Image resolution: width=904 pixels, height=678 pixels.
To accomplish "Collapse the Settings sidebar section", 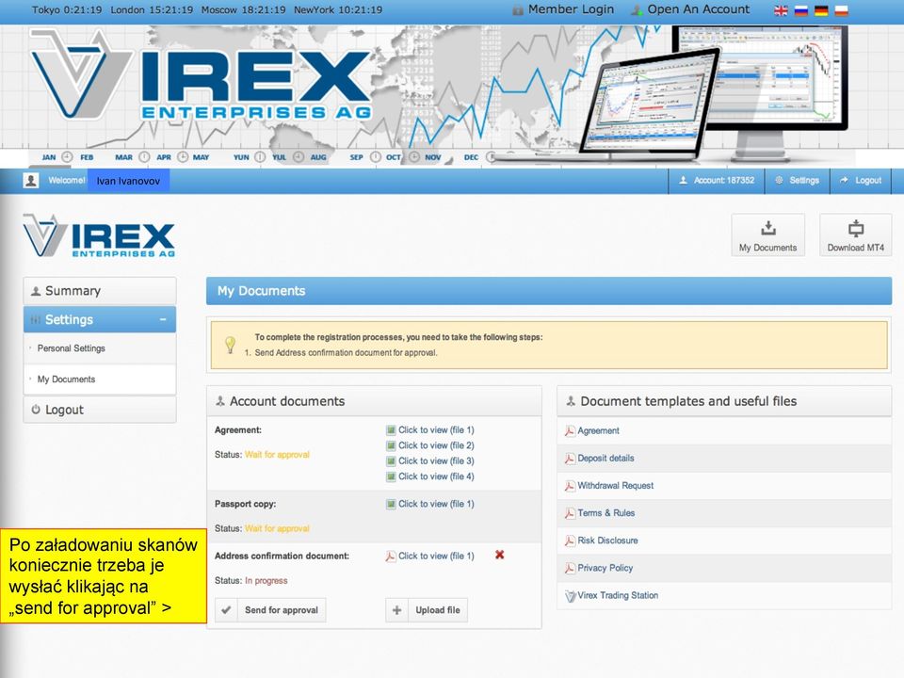I will pyautogui.click(x=163, y=319).
